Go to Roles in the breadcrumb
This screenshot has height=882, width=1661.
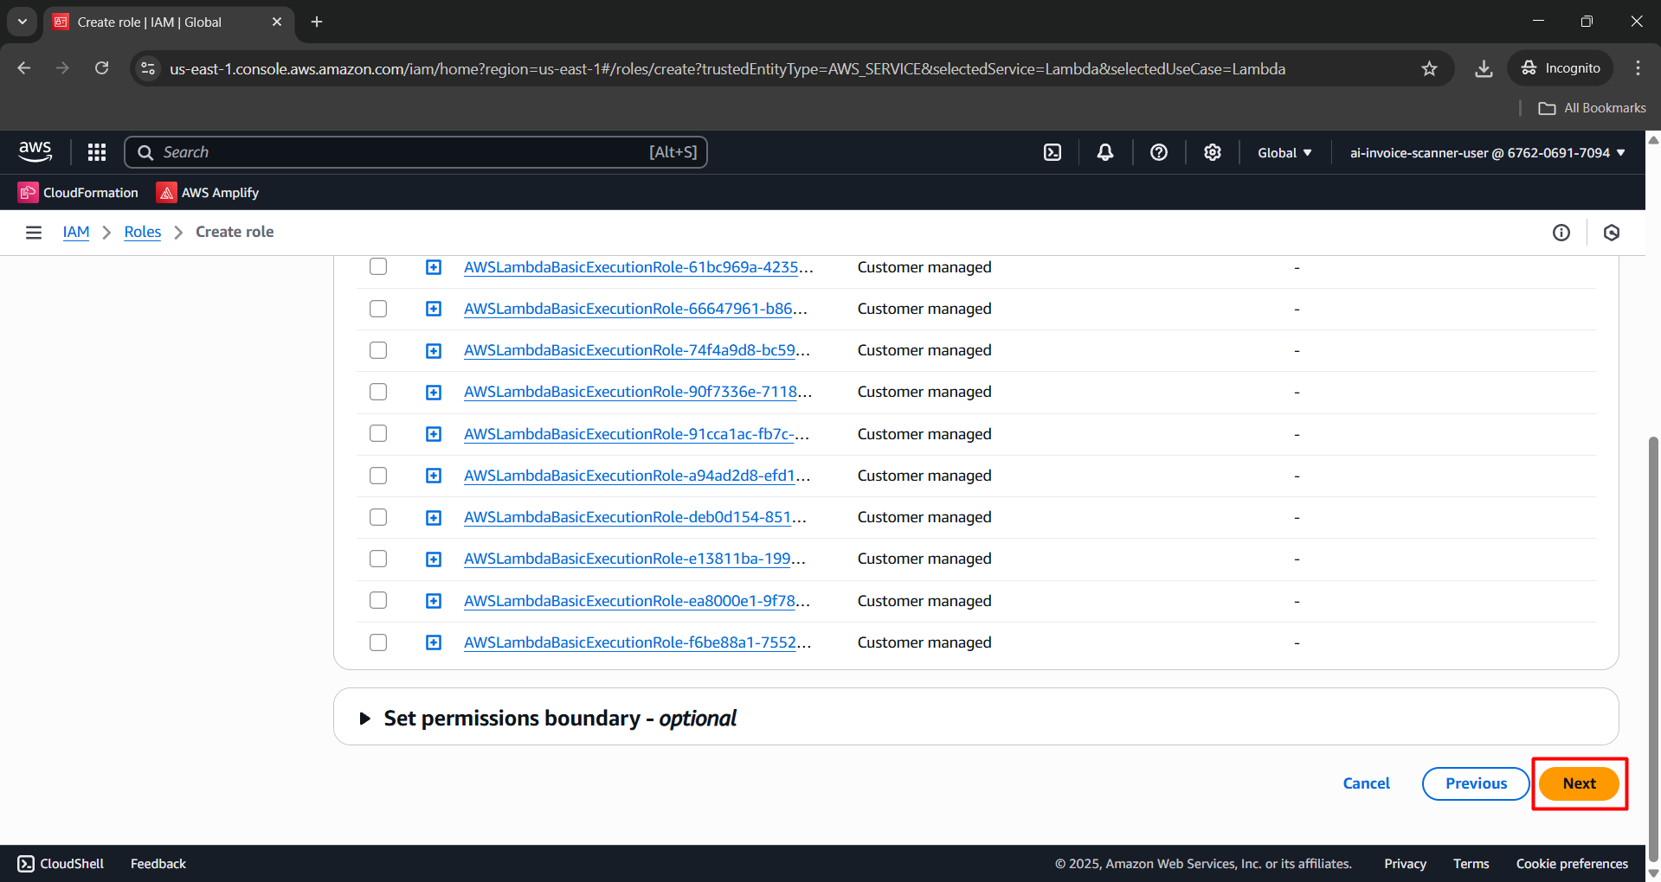click(142, 232)
